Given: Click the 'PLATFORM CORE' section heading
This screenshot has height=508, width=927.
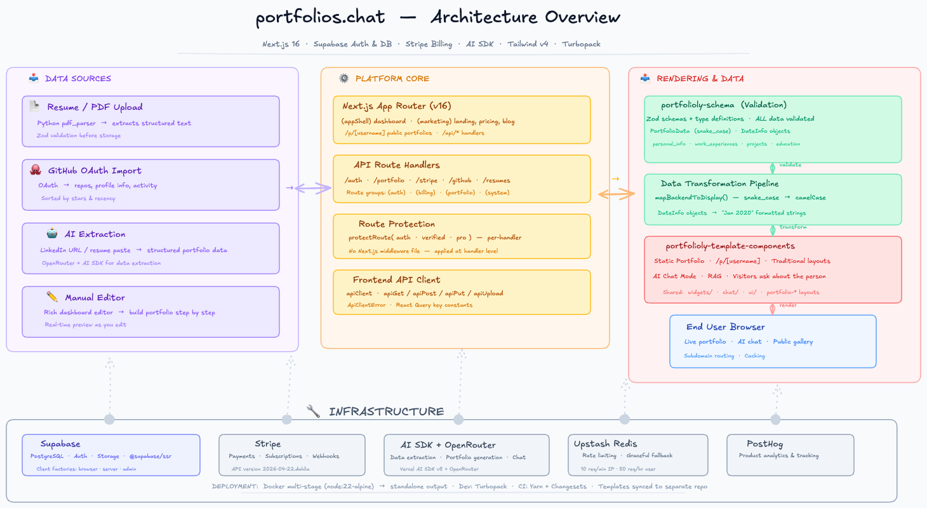Looking at the screenshot, I should 392,79.
